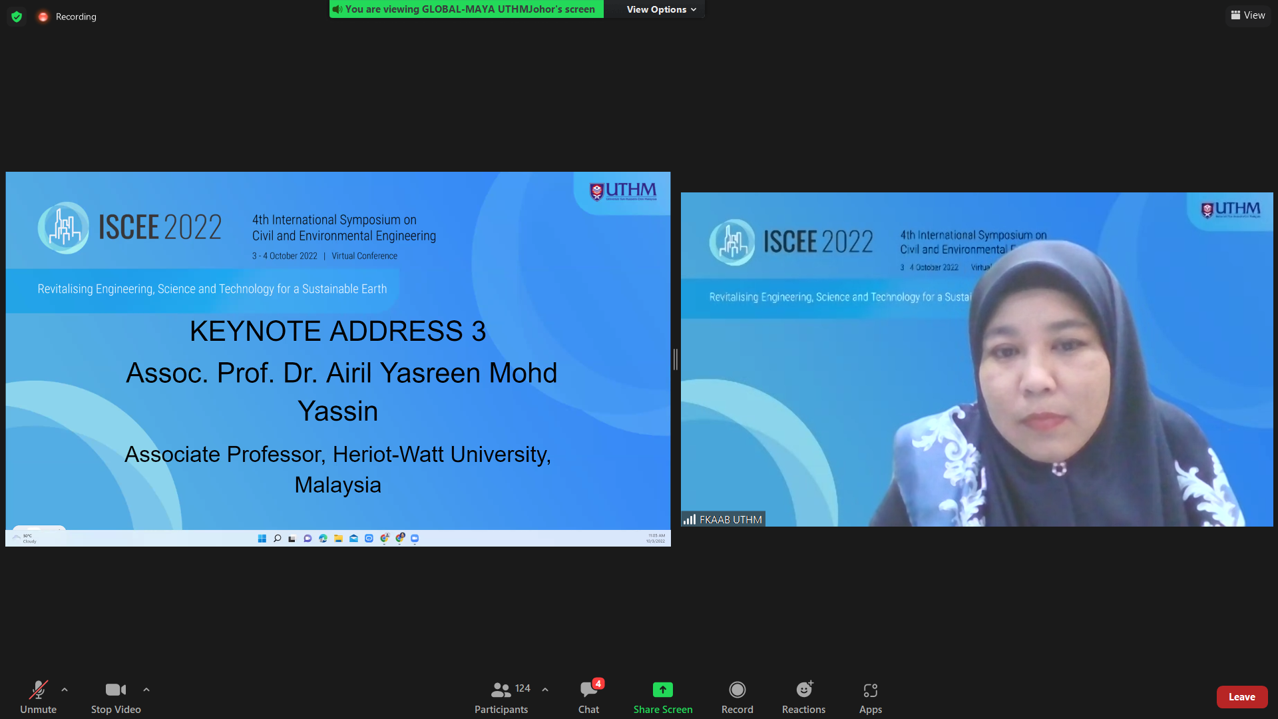The image size is (1278, 719).
Task: Click the green Share Screen button
Action: pyautogui.click(x=663, y=697)
